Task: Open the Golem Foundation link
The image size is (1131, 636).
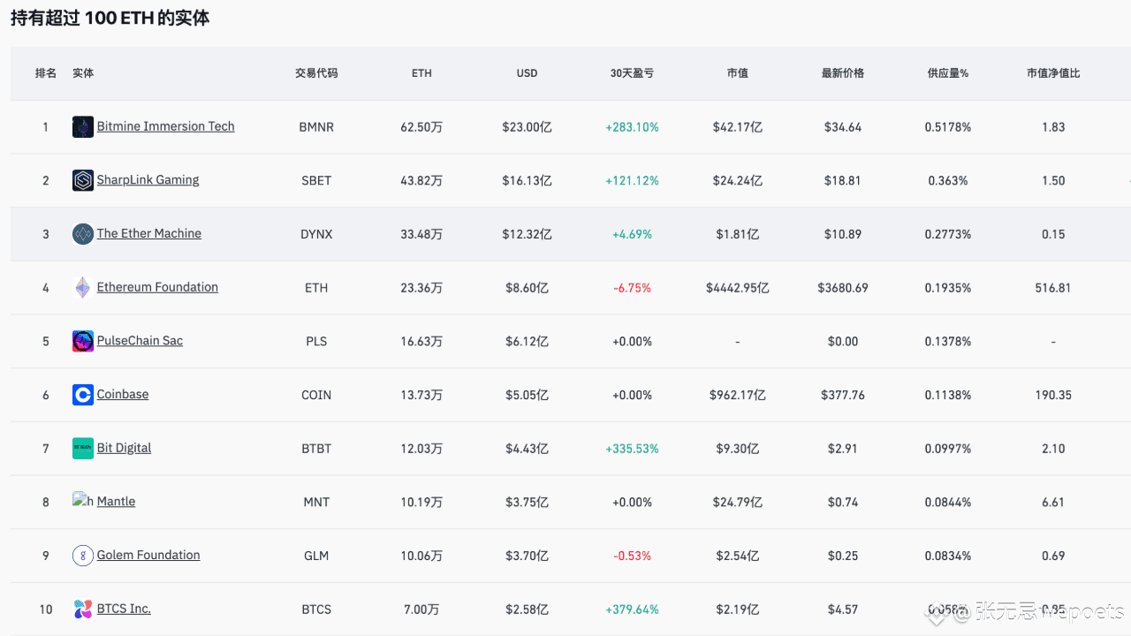Action: 148,555
